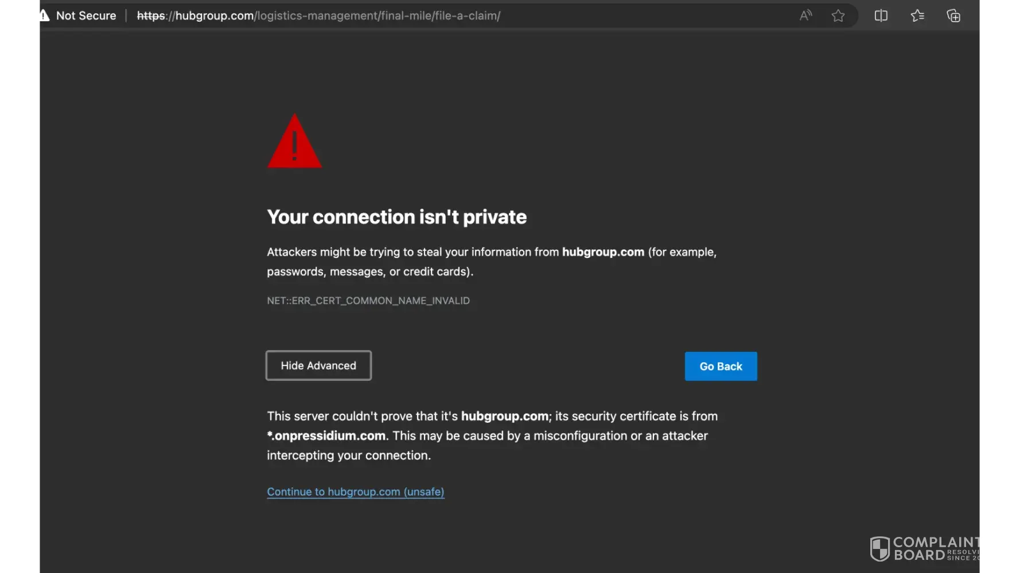
Task: Click the Not Secure label text
Action: [86, 16]
